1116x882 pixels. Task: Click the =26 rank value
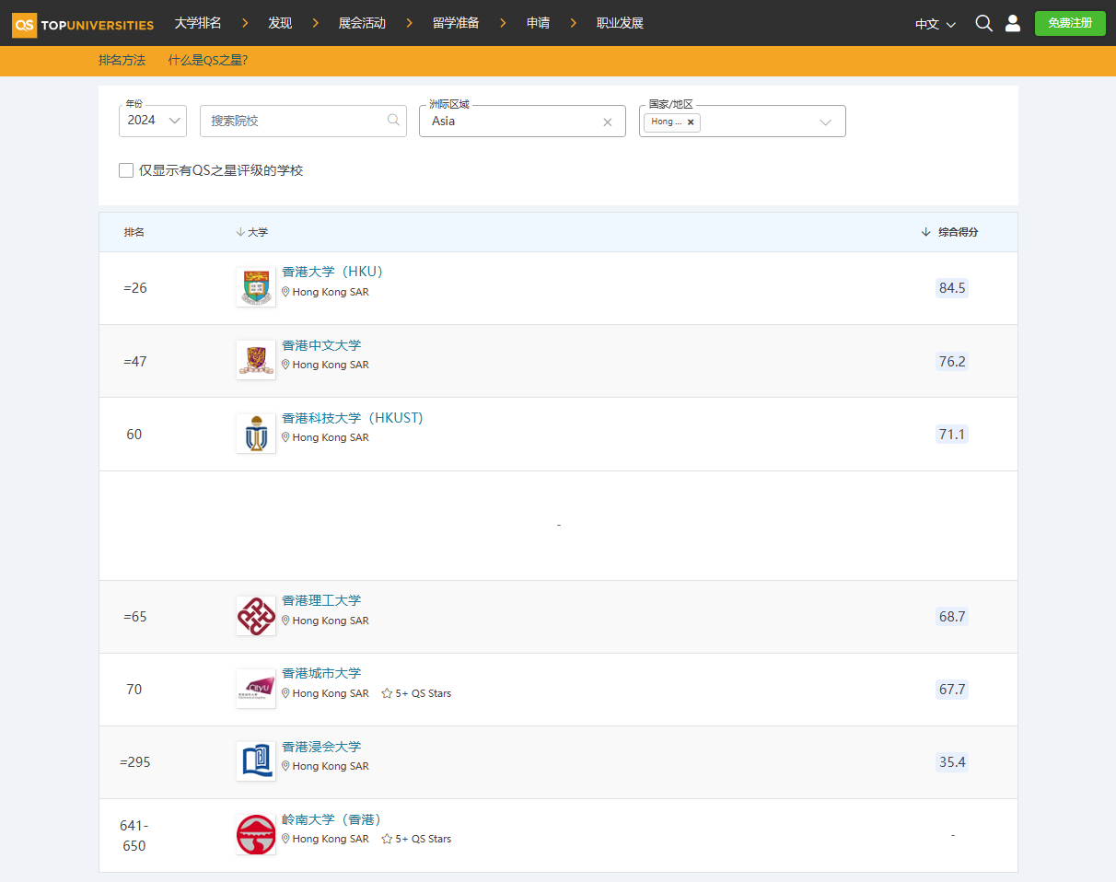coord(135,288)
